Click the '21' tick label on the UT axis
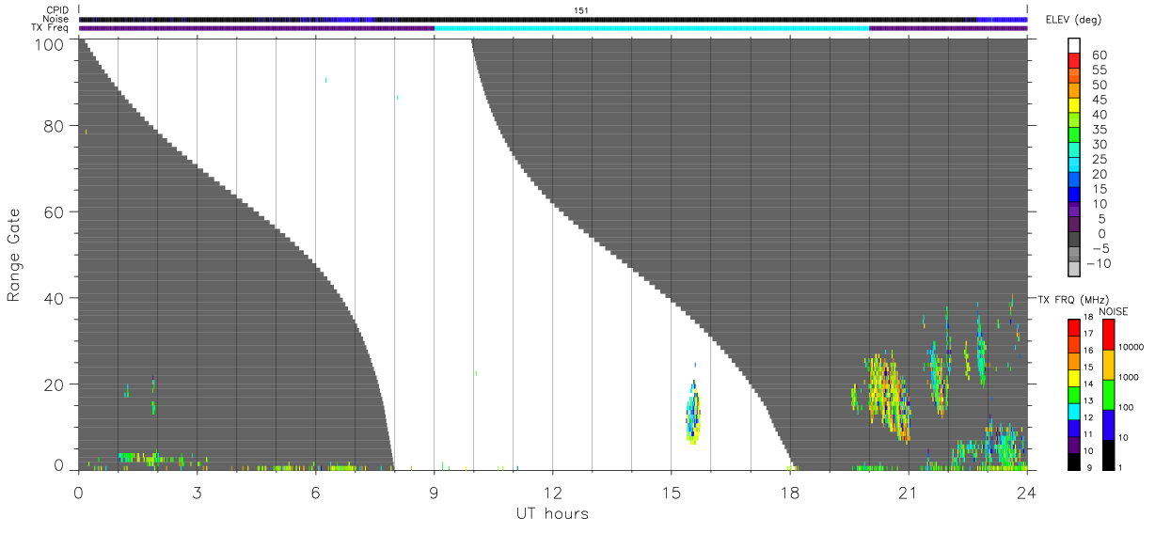 (908, 492)
